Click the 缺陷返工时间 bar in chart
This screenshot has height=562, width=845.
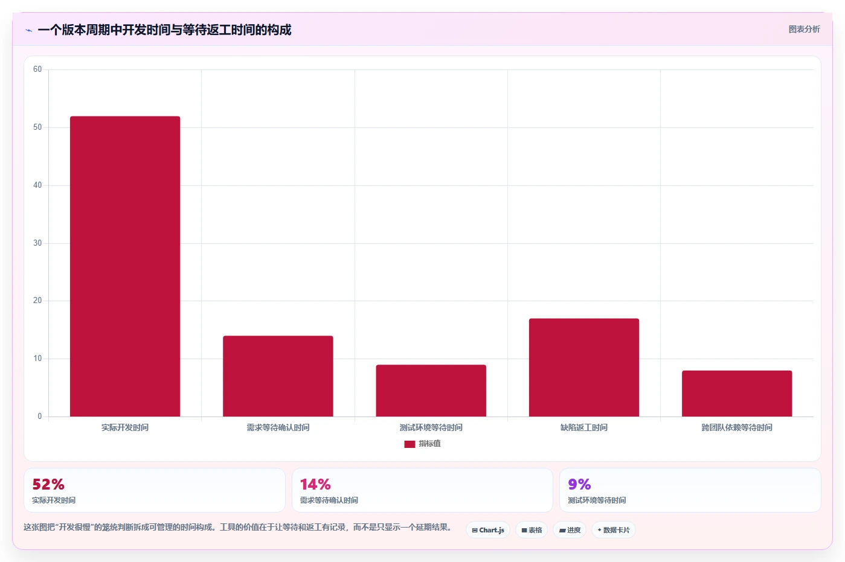pyautogui.click(x=584, y=368)
